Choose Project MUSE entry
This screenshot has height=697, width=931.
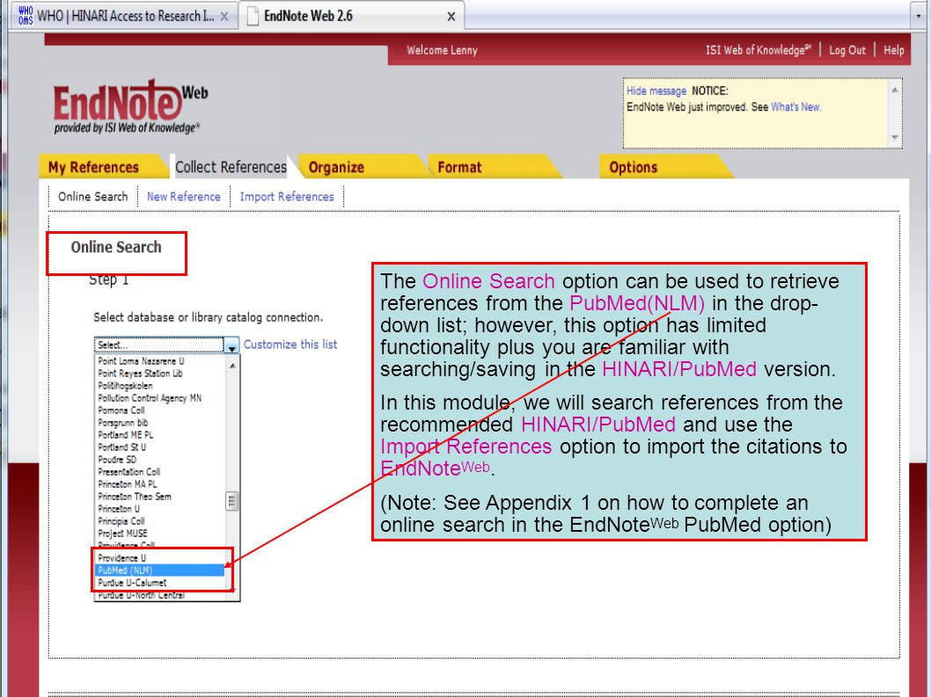122,534
